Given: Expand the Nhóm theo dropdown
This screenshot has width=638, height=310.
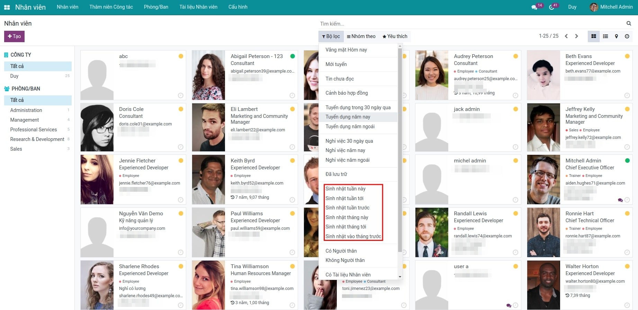Looking at the screenshot, I should click(x=361, y=36).
